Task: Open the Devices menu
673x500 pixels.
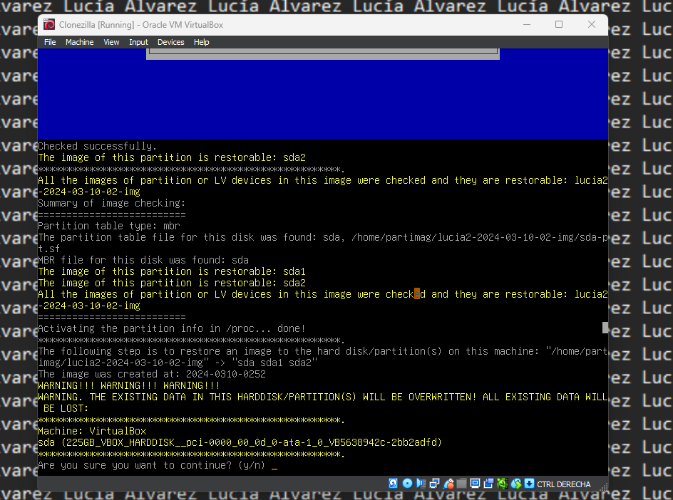Action: pyautogui.click(x=170, y=41)
